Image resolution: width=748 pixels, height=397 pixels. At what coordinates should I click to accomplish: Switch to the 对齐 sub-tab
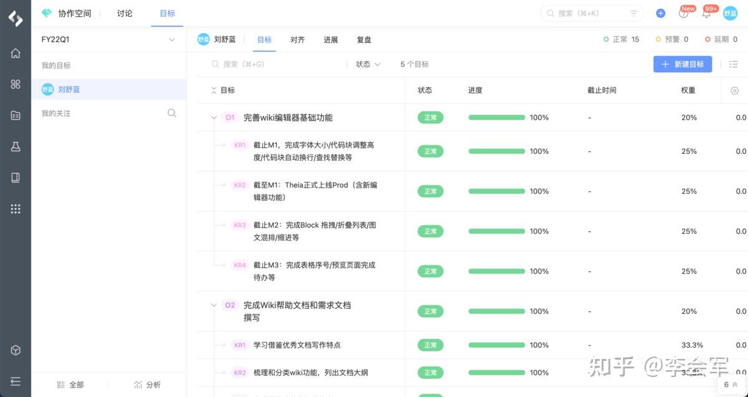297,39
